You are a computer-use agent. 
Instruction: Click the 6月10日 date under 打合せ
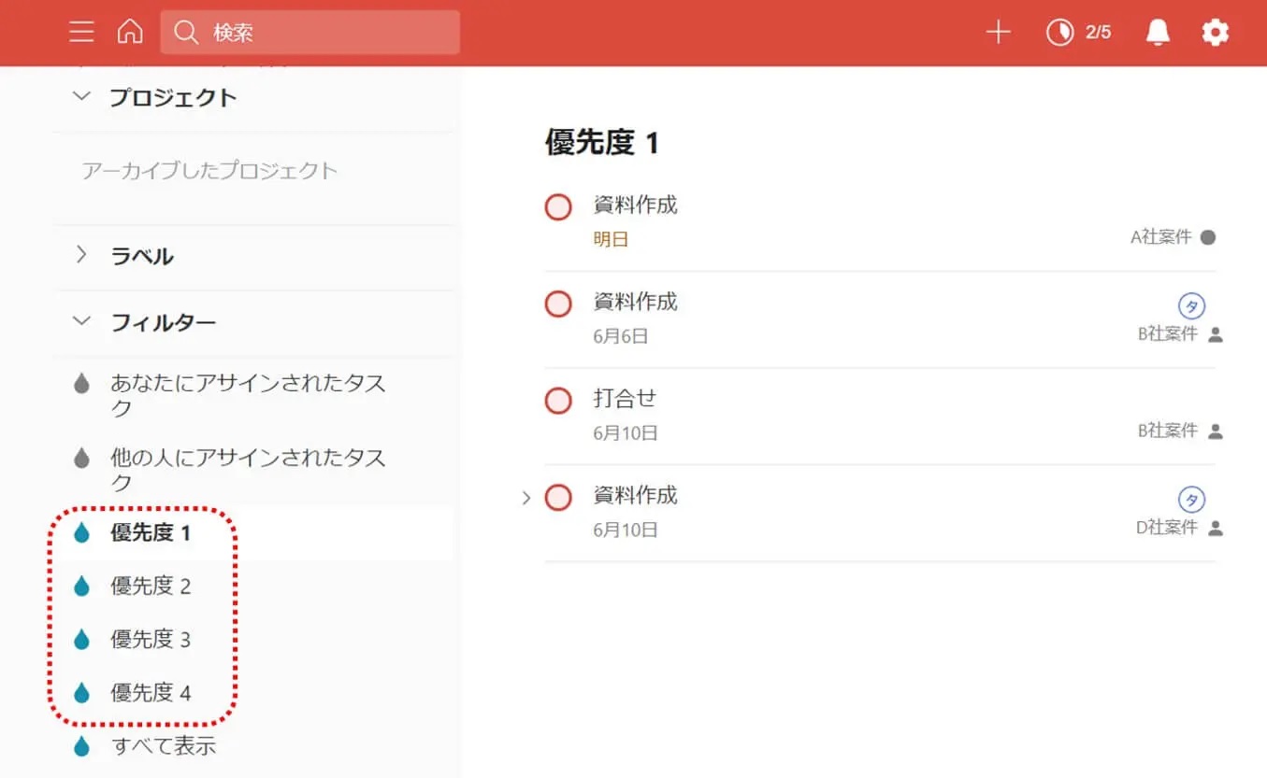click(x=626, y=433)
